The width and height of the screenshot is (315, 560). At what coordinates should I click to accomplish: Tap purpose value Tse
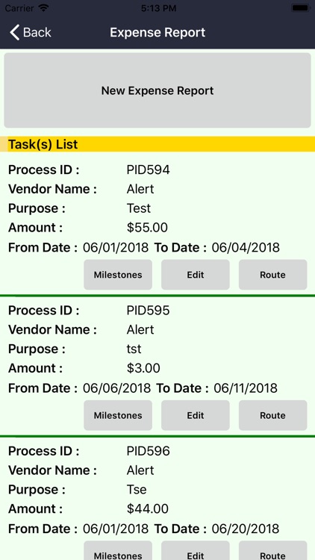(x=137, y=490)
